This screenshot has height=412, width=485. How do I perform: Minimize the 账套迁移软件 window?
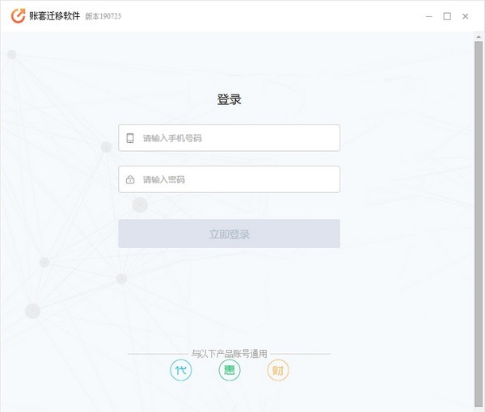point(428,16)
